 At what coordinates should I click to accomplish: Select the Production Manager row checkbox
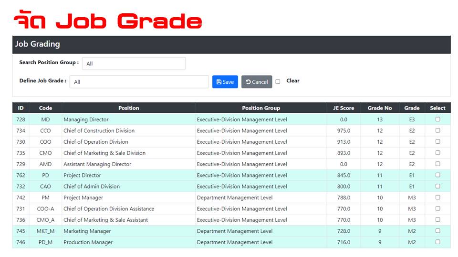(437, 242)
